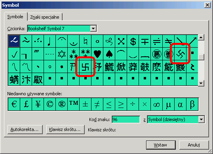The height and width of the screenshot is (154, 213).
Task: Select the infinity symbol
Action: [156, 104]
